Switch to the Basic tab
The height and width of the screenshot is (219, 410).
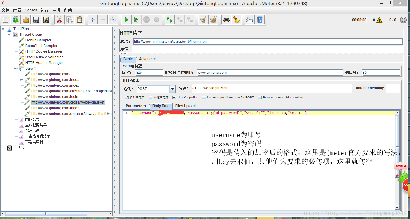coord(128,59)
